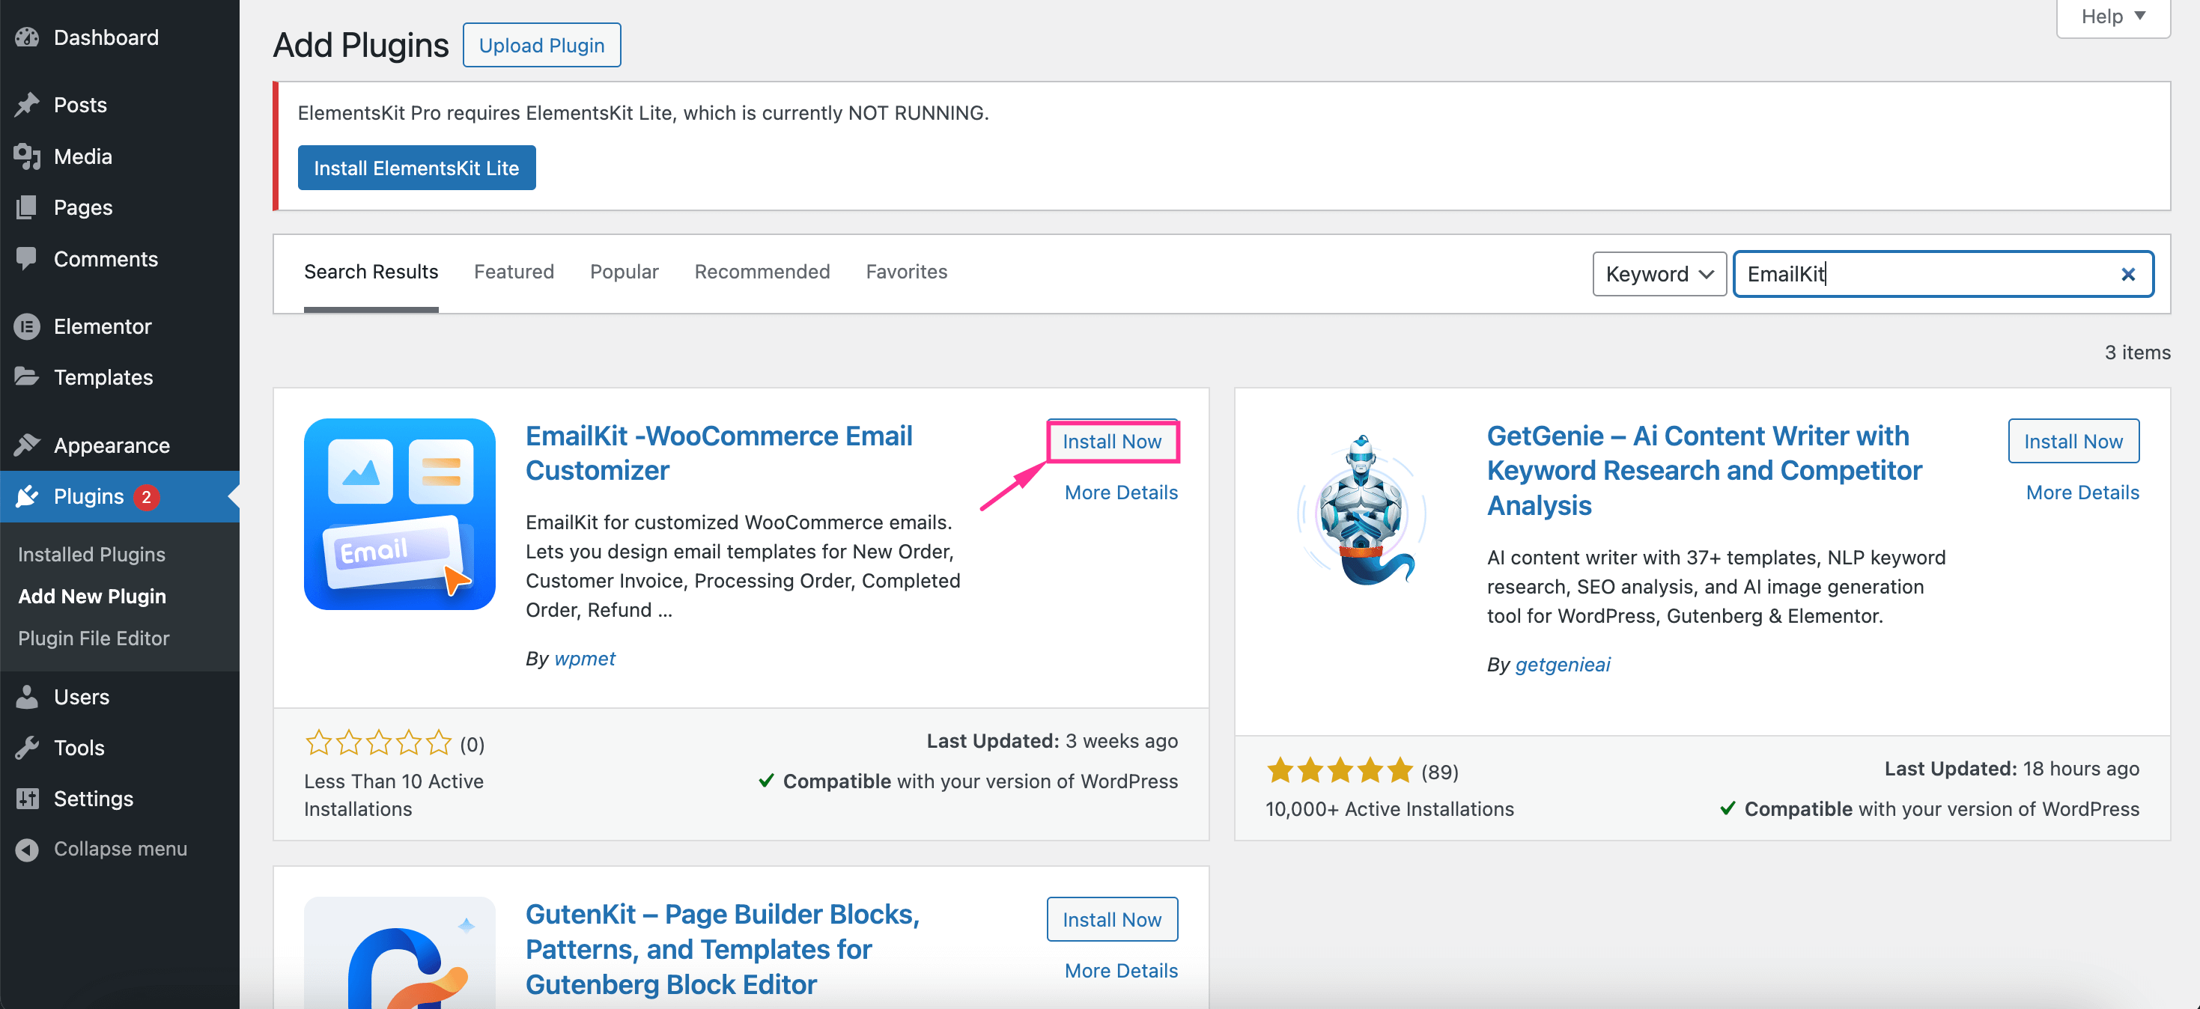
Task: Click the Tools icon in sidebar
Action: point(27,746)
